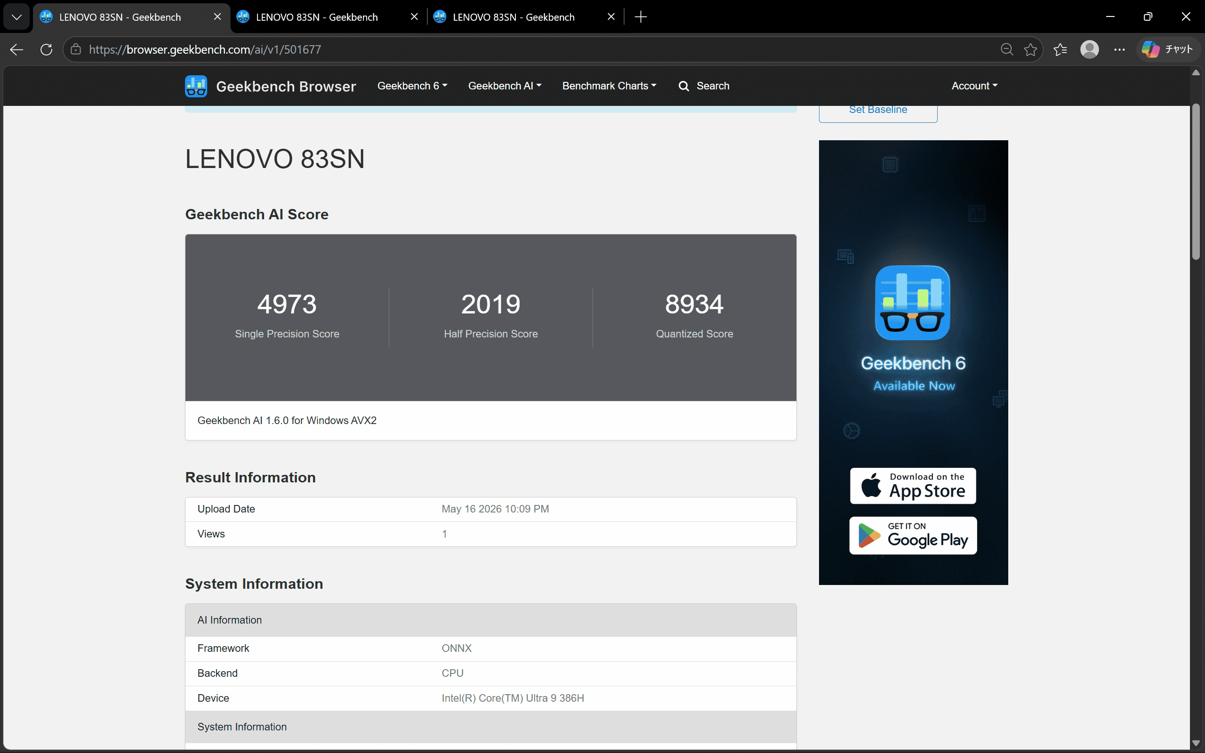Viewport: 1205px width, 753px height.
Task: Expand the Benchmark Charts menu
Action: coord(609,86)
